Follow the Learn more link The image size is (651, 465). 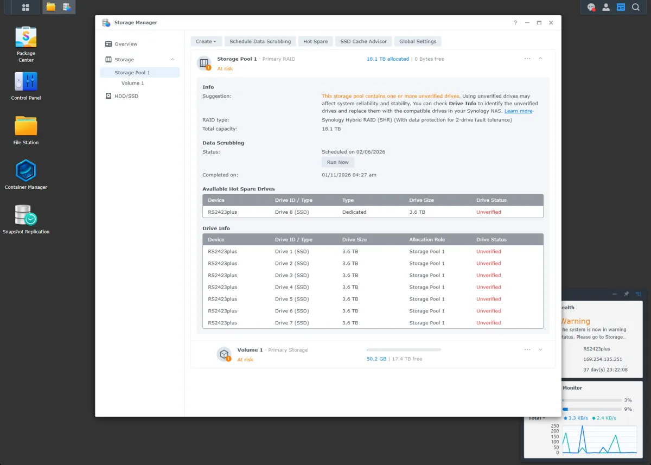518,111
